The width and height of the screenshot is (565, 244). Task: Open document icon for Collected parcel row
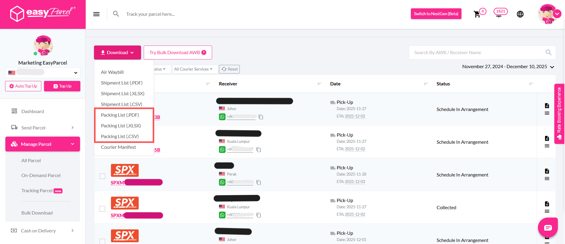pos(547,204)
